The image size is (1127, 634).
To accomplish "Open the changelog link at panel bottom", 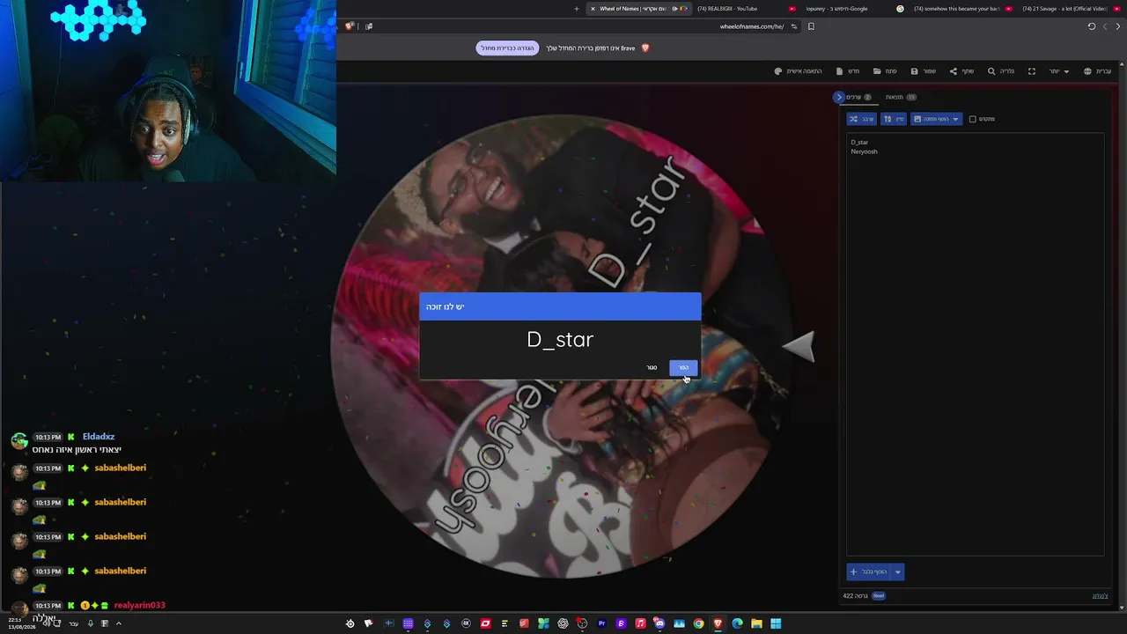I will pyautogui.click(x=1100, y=596).
